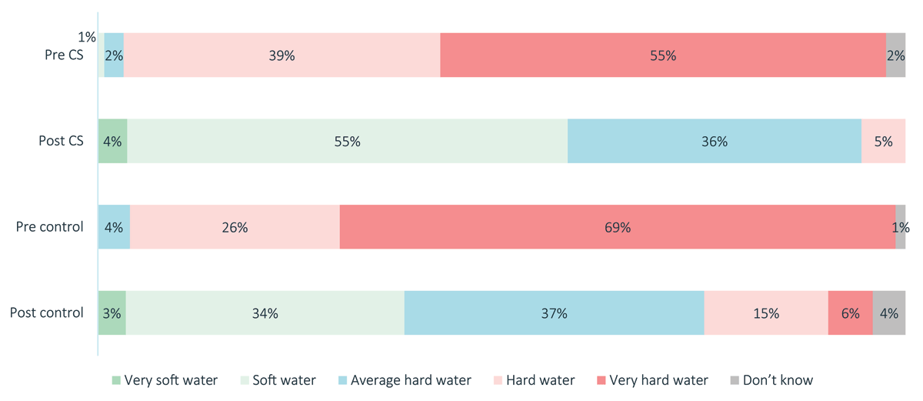The image size is (923, 401).
Task: Select the Post CS row label
Action: pyautogui.click(x=62, y=141)
